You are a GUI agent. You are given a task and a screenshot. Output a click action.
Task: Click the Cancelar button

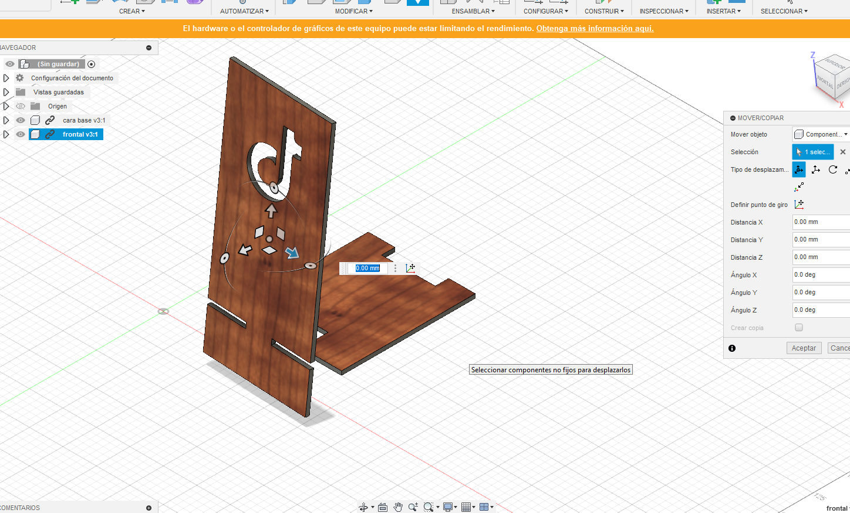(839, 348)
